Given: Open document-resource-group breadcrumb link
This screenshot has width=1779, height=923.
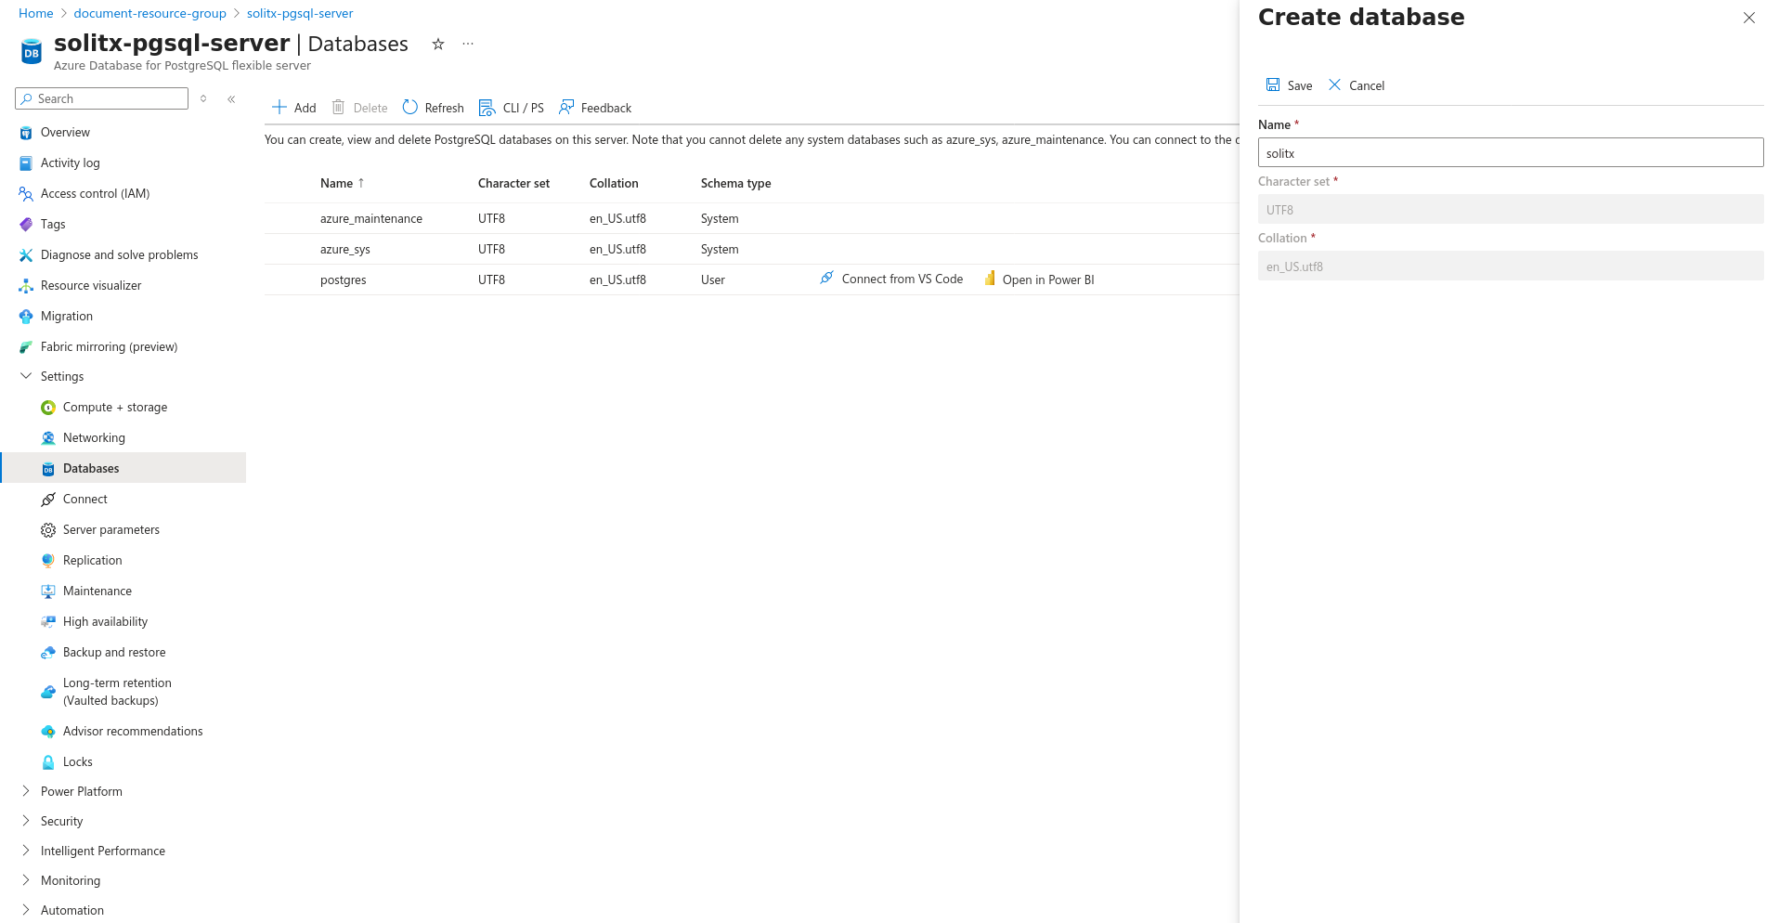Looking at the screenshot, I should tap(150, 14).
